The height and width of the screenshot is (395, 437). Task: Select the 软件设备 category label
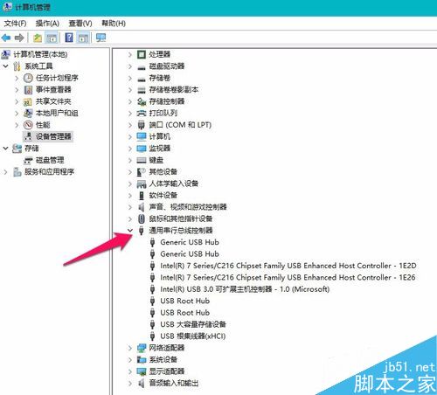pyautogui.click(x=163, y=196)
